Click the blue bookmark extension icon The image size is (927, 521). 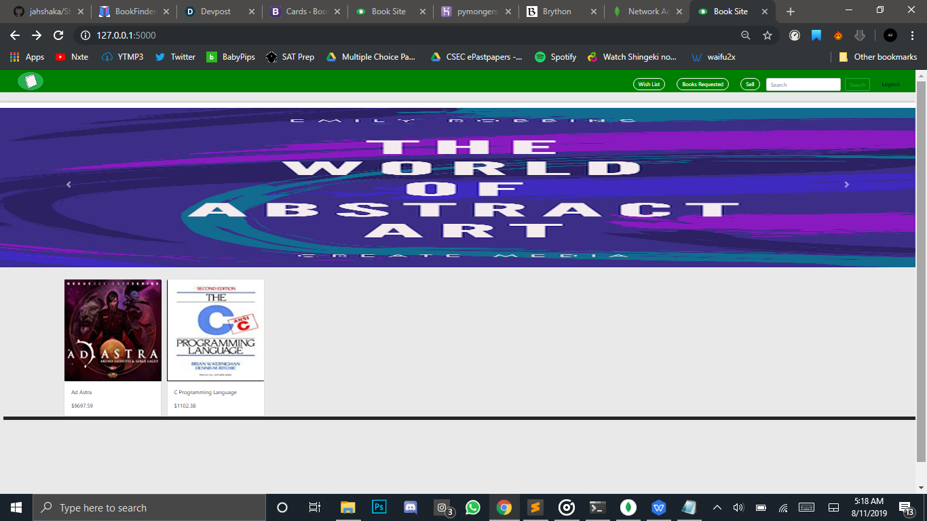[x=816, y=35]
